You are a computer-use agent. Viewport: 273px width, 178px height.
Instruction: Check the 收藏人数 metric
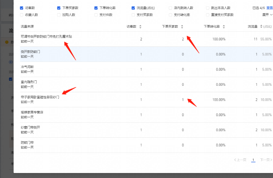tap(21, 15)
